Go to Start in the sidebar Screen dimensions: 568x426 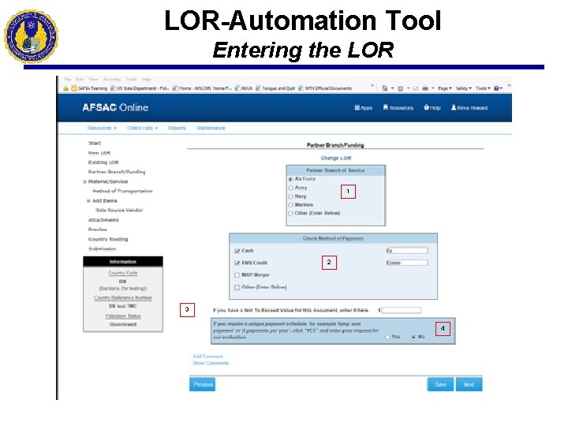point(95,143)
